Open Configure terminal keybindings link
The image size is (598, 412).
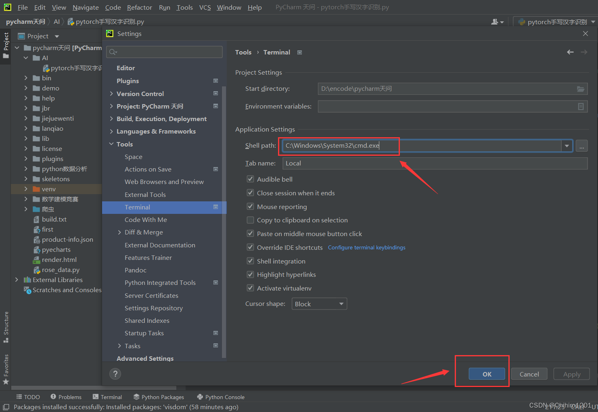[366, 247]
